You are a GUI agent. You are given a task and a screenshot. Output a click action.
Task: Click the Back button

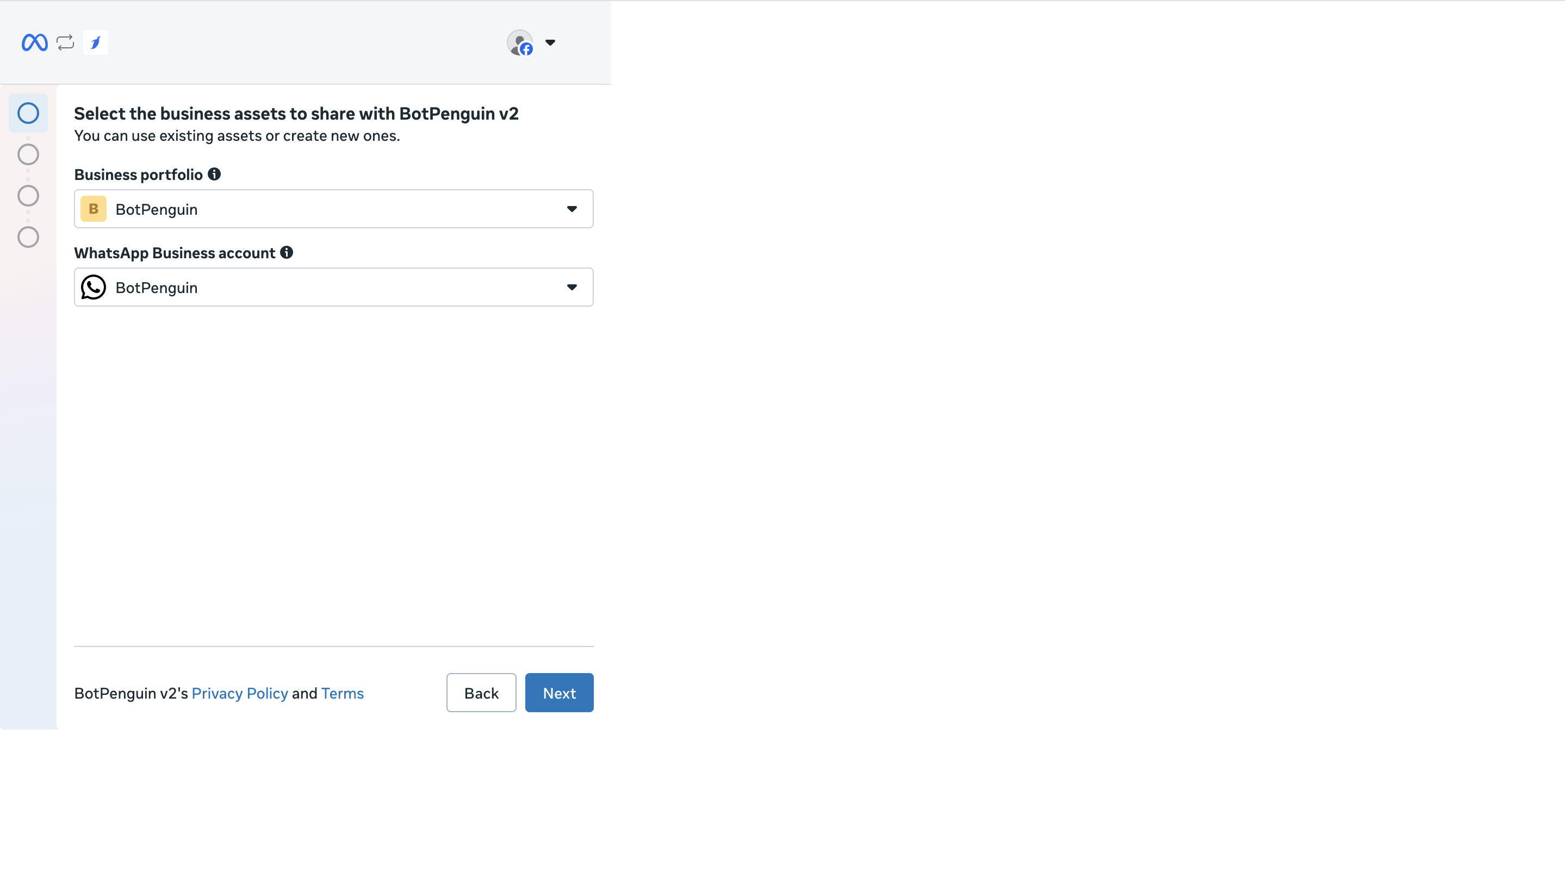coord(481,693)
